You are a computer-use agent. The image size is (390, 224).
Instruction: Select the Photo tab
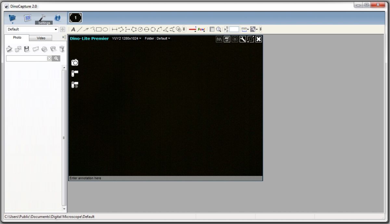point(17,38)
